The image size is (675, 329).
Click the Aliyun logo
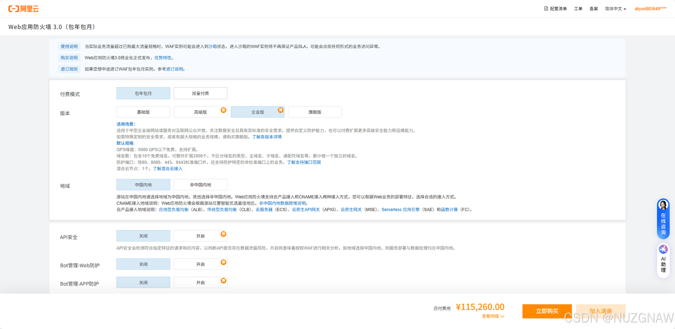(x=23, y=9)
